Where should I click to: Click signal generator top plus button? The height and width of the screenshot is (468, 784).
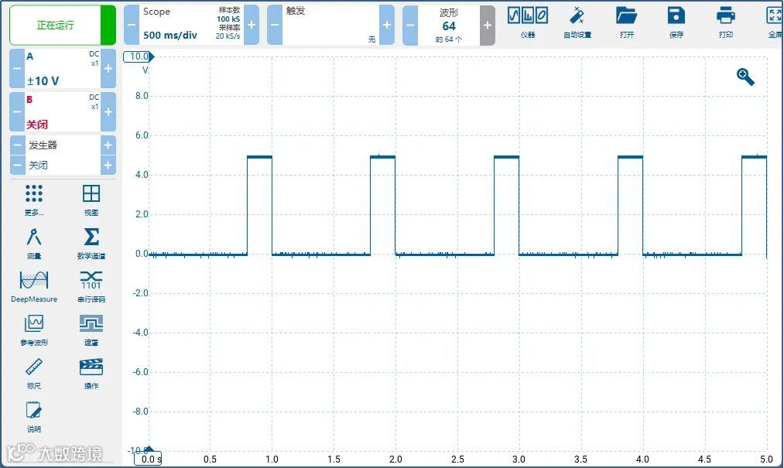[108, 145]
